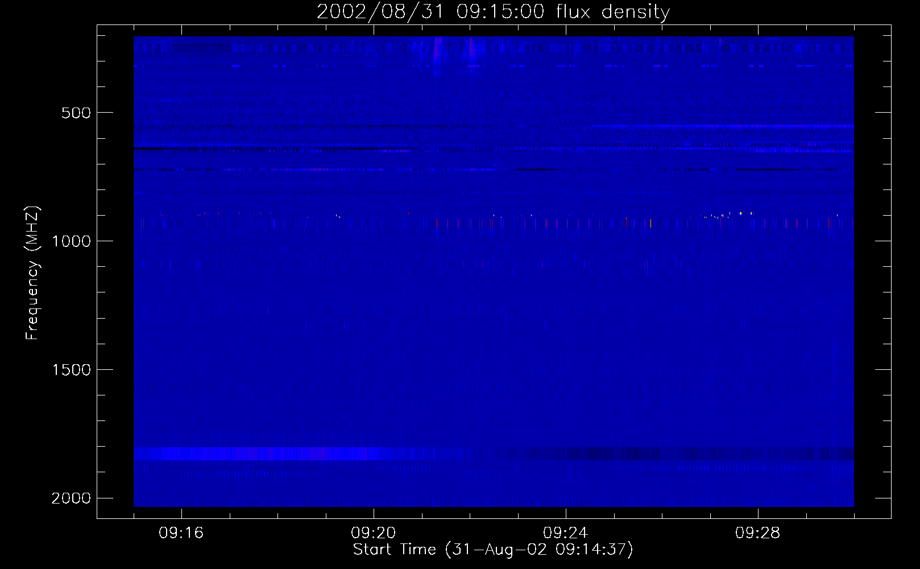The image size is (920, 569).
Task: Click the 09:20 time tick label
Action: [374, 533]
